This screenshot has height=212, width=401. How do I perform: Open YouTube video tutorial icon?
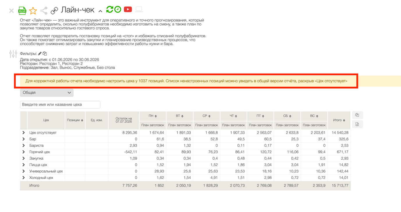[128, 9]
